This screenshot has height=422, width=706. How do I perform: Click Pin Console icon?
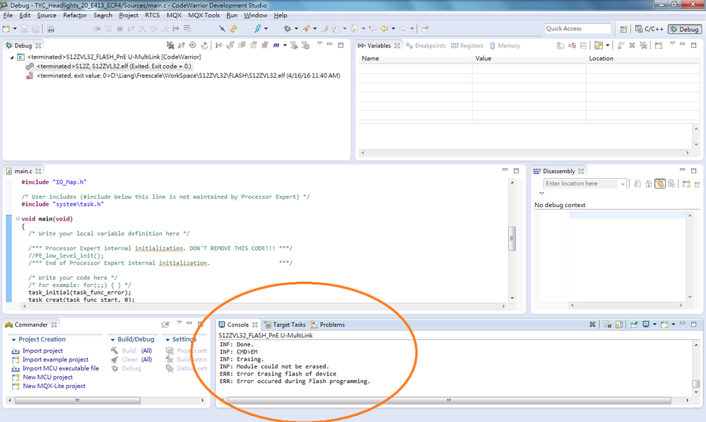pyautogui.click(x=635, y=324)
